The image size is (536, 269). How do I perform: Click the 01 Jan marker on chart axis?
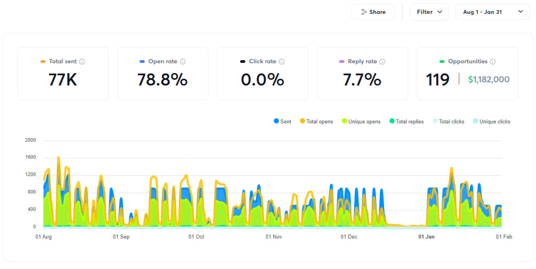click(x=426, y=237)
